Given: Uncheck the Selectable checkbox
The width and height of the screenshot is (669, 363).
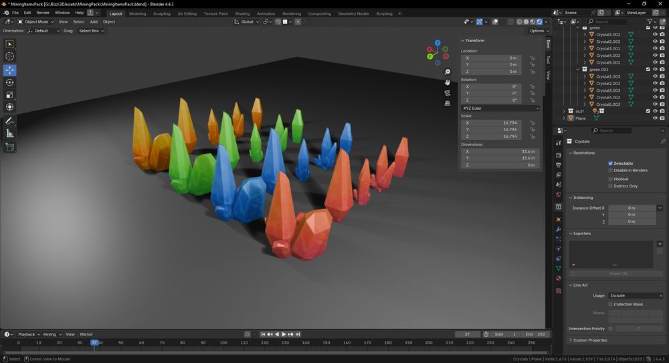Looking at the screenshot, I should 611,163.
